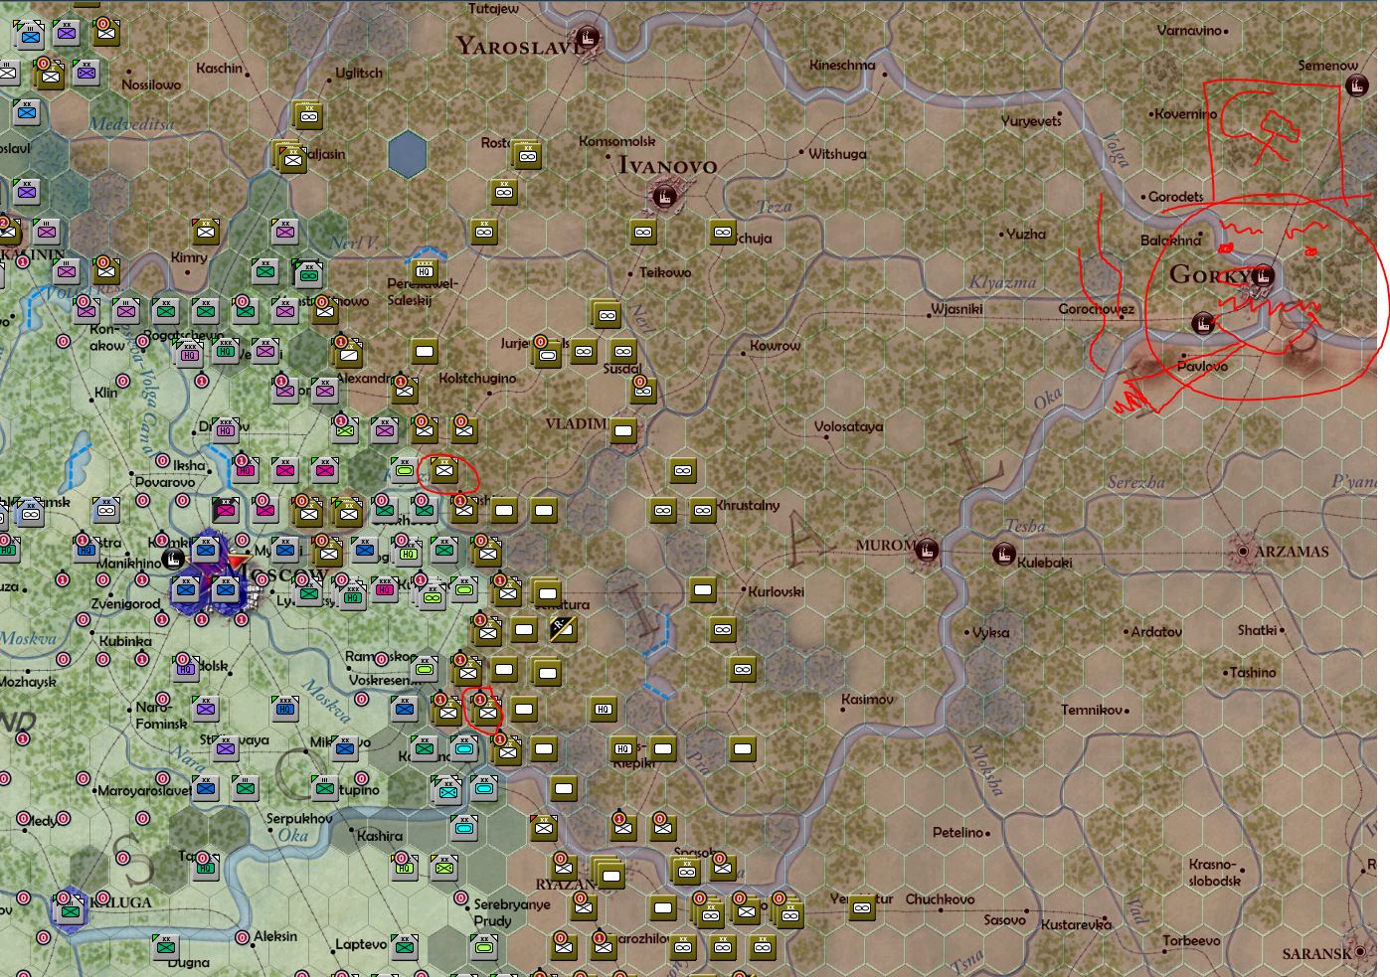Click the factory icon beside Semenow
The height and width of the screenshot is (977, 1390).
[x=1356, y=86]
